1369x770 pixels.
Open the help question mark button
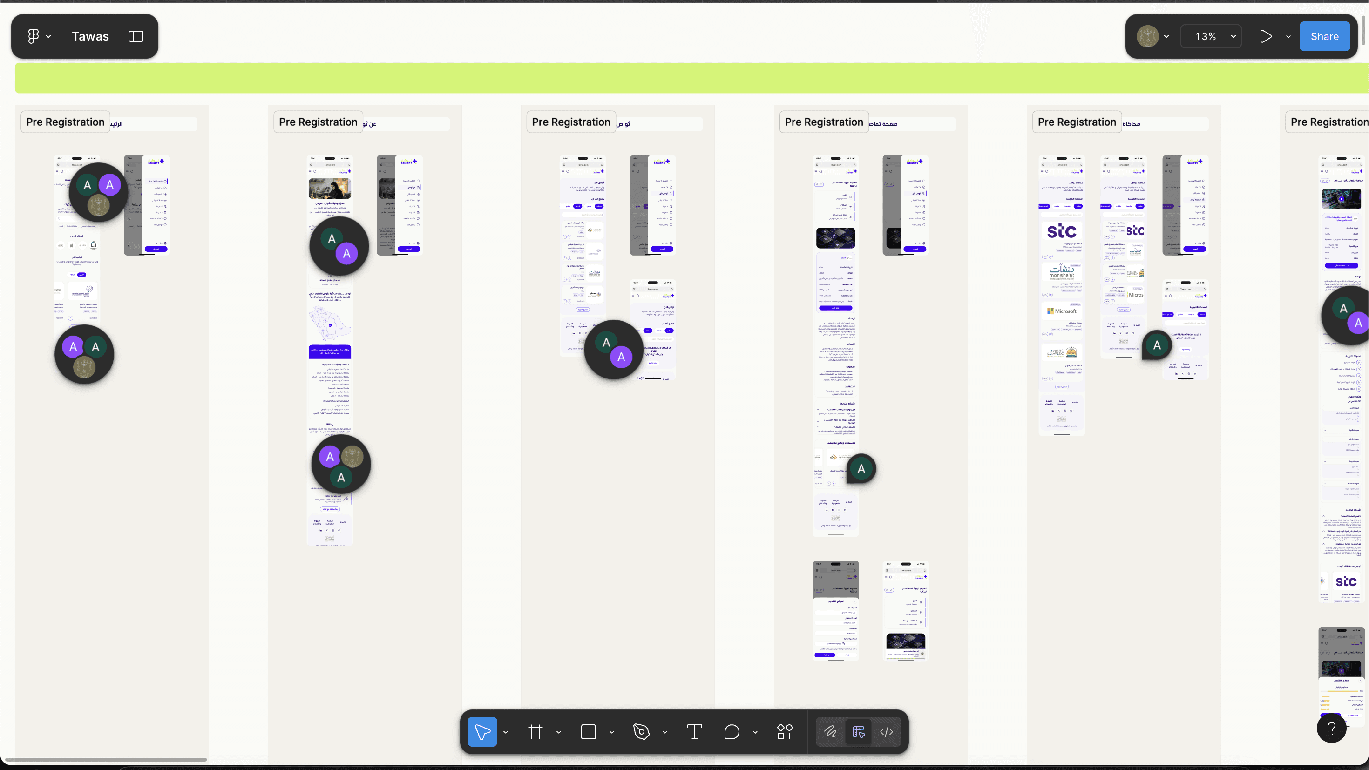coord(1331,728)
